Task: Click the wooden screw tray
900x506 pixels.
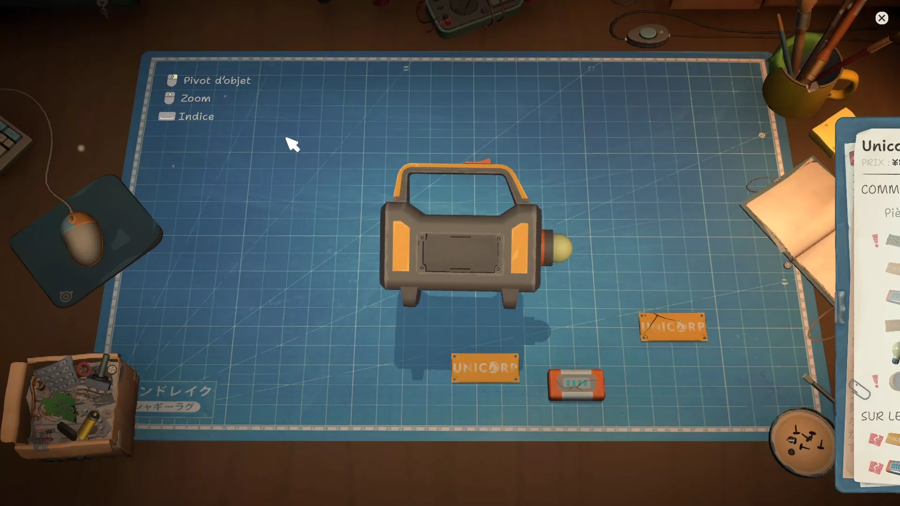Action: click(x=802, y=442)
